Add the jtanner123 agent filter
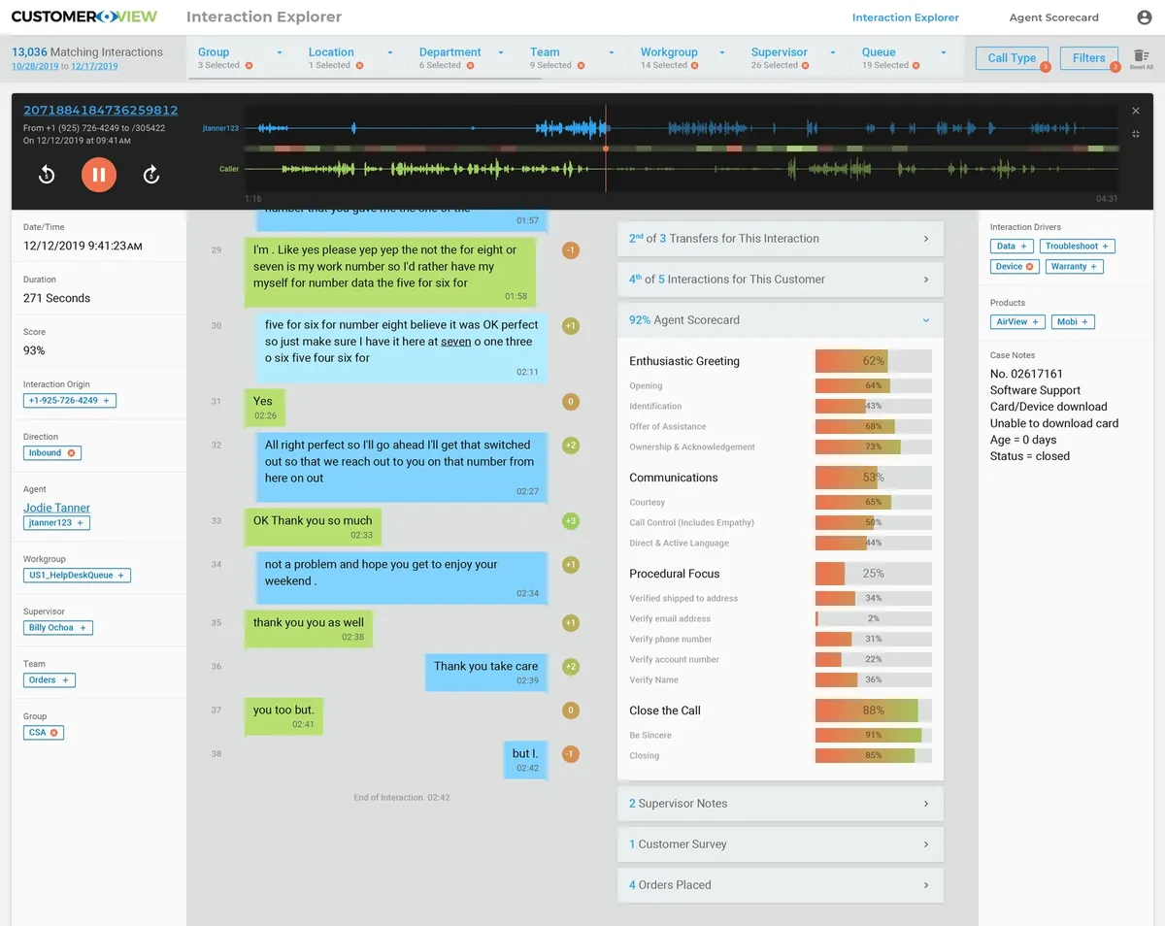Screen dimensions: 1165x926 81,523
